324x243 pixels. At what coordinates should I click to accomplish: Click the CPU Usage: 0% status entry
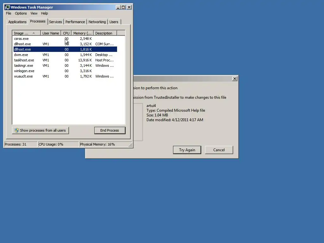tap(59, 144)
